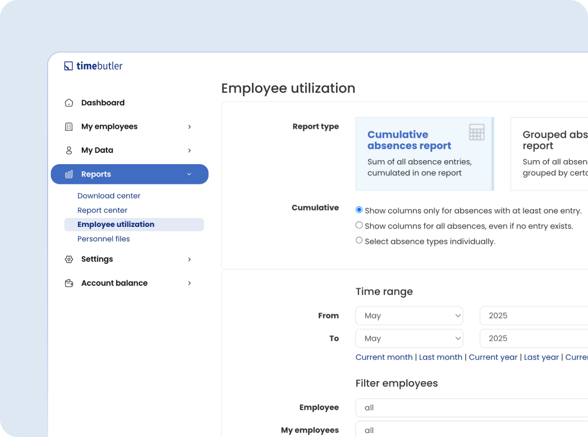Click the My employees list icon
Image resolution: width=588 pixels, height=437 pixels.
pos(69,127)
